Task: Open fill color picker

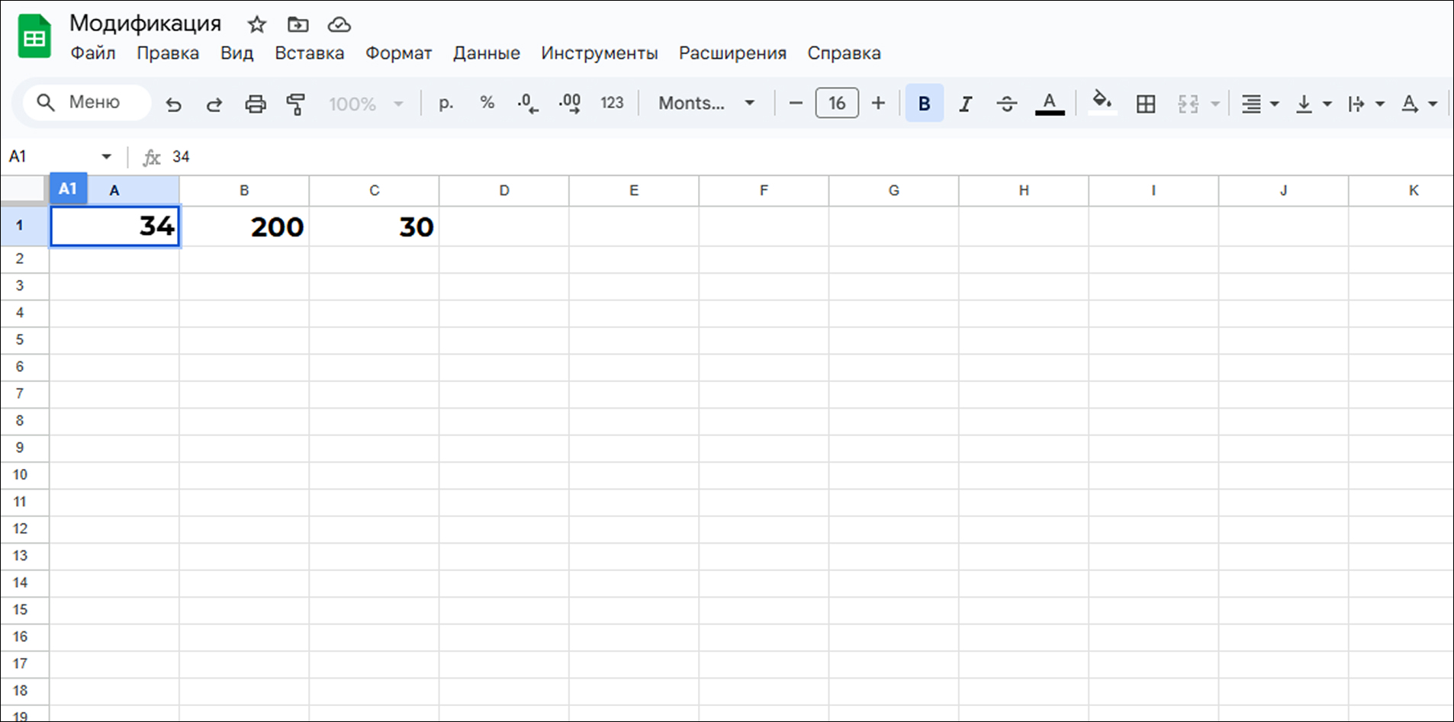Action: (x=1102, y=103)
